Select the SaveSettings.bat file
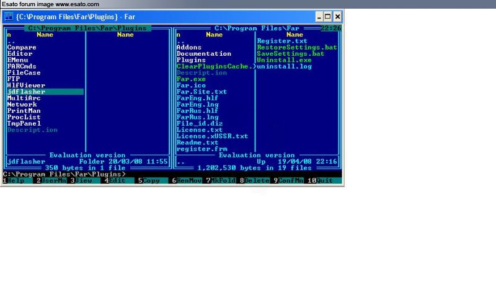This screenshot has width=496, height=298. (291, 54)
